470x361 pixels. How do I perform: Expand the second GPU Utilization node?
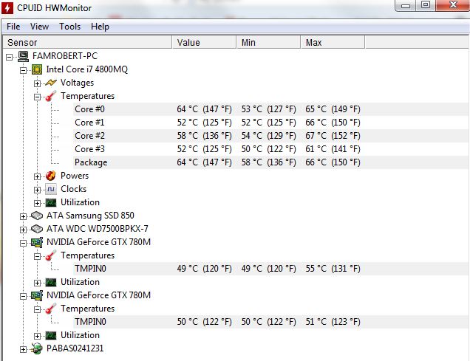click(37, 336)
